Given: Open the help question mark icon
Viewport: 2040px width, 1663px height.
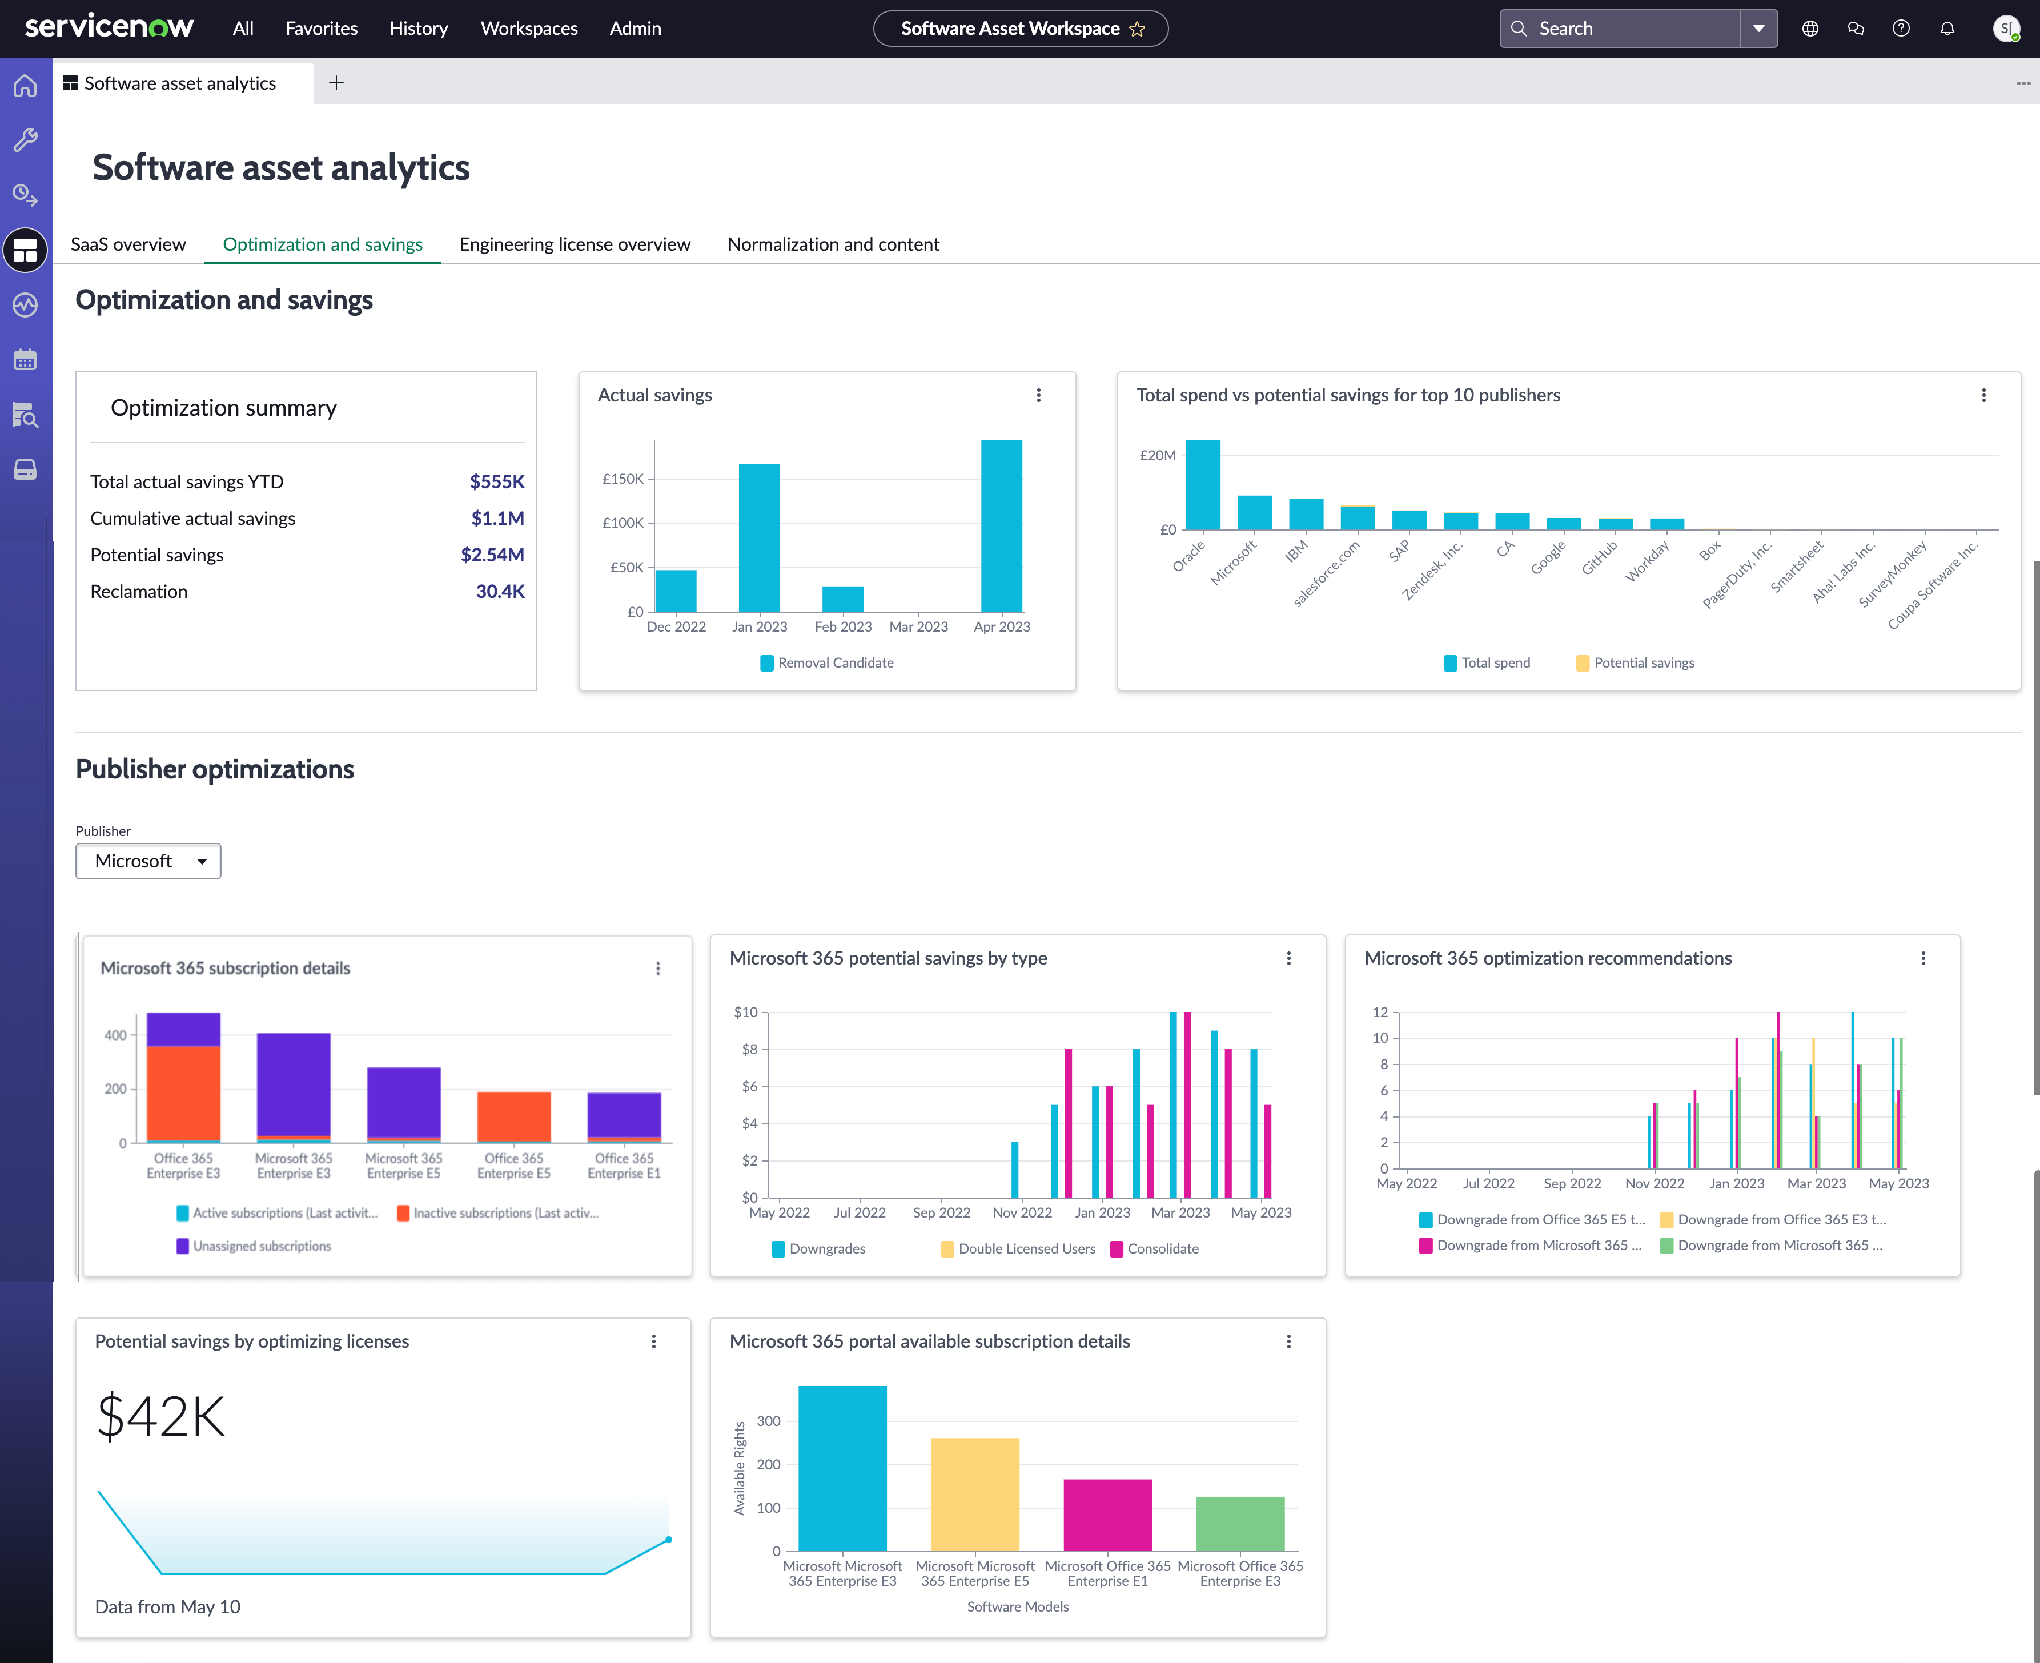Looking at the screenshot, I should pos(1901,29).
